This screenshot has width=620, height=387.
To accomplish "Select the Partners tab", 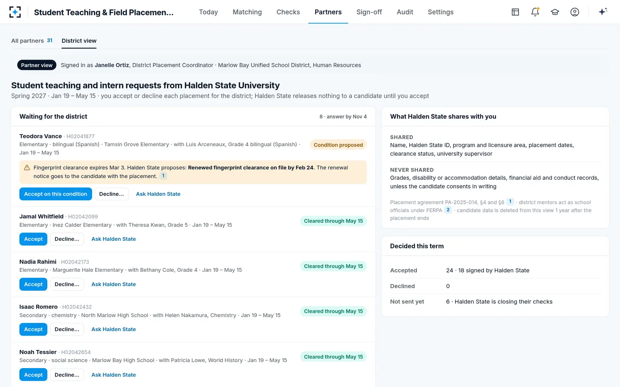I will pyautogui.click(x=328, y=12).
